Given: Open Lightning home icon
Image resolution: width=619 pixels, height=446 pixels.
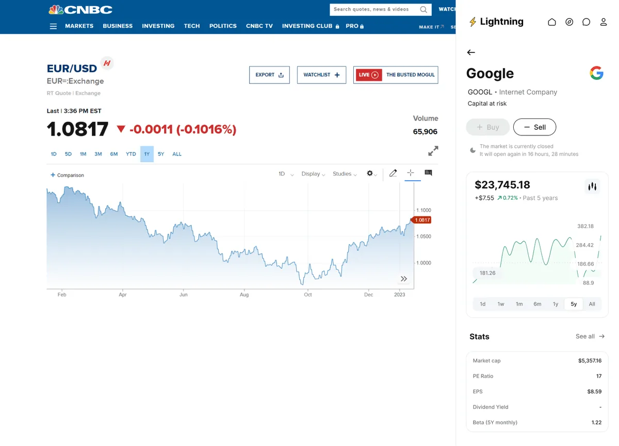Looking at the screenshot, I should 552,22.
